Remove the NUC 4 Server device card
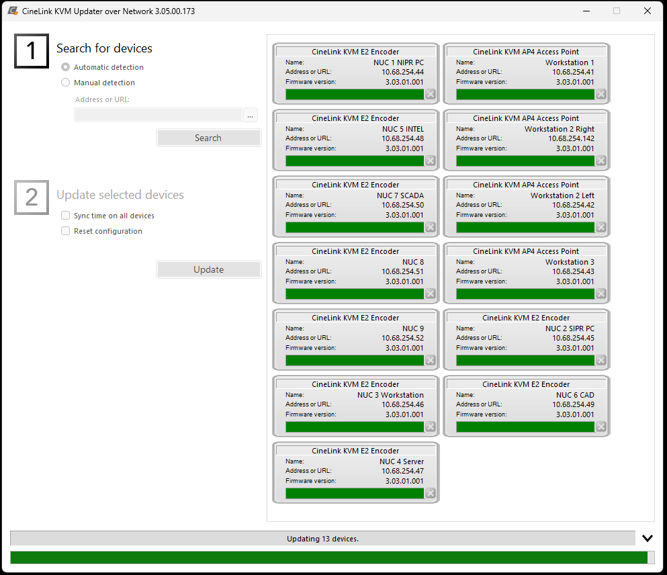 [x=431, y=493]
